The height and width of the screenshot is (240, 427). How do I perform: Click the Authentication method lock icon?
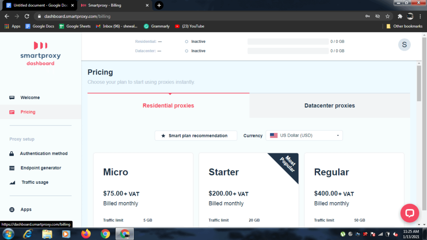[11, 153]
